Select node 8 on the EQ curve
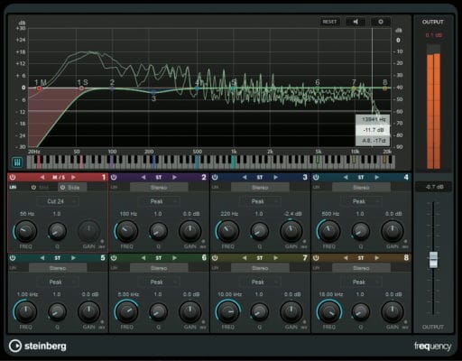Viewport: 462px width, 361px height. [x=384, y=88]
